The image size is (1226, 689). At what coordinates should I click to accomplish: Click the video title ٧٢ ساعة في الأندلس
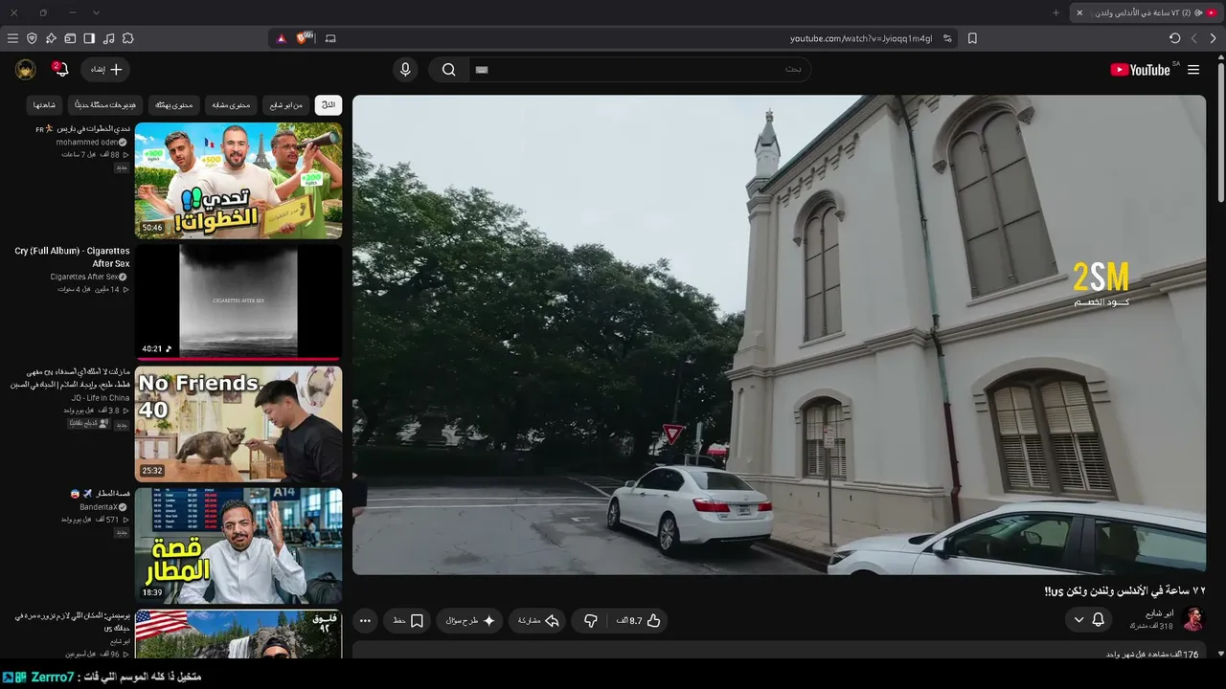point(1124,590)
